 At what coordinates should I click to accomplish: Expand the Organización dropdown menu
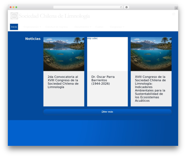[x=32, y=27]
